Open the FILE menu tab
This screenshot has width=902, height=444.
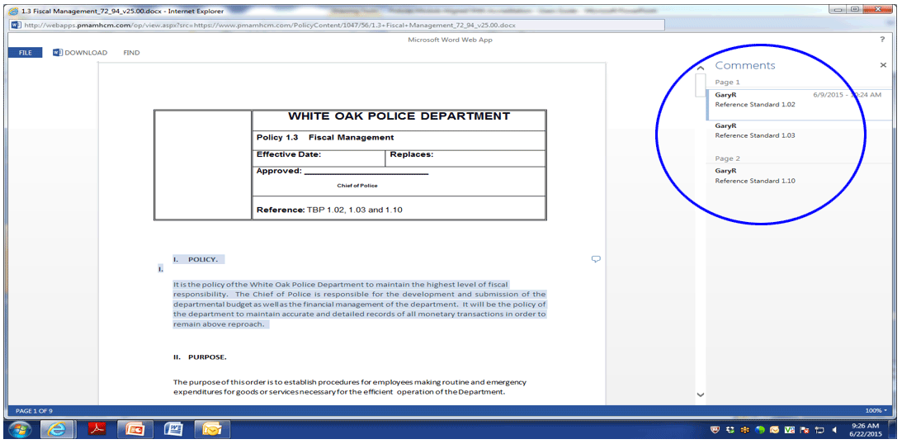[25, 53]
